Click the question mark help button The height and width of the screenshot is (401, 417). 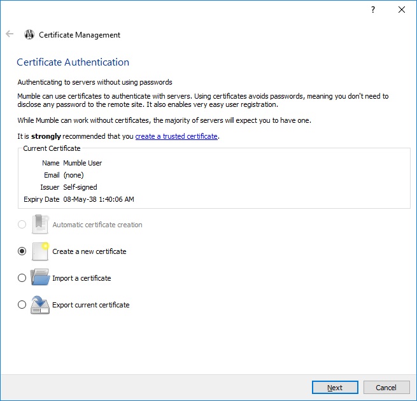pyautogui.click(x=373, y=10)
